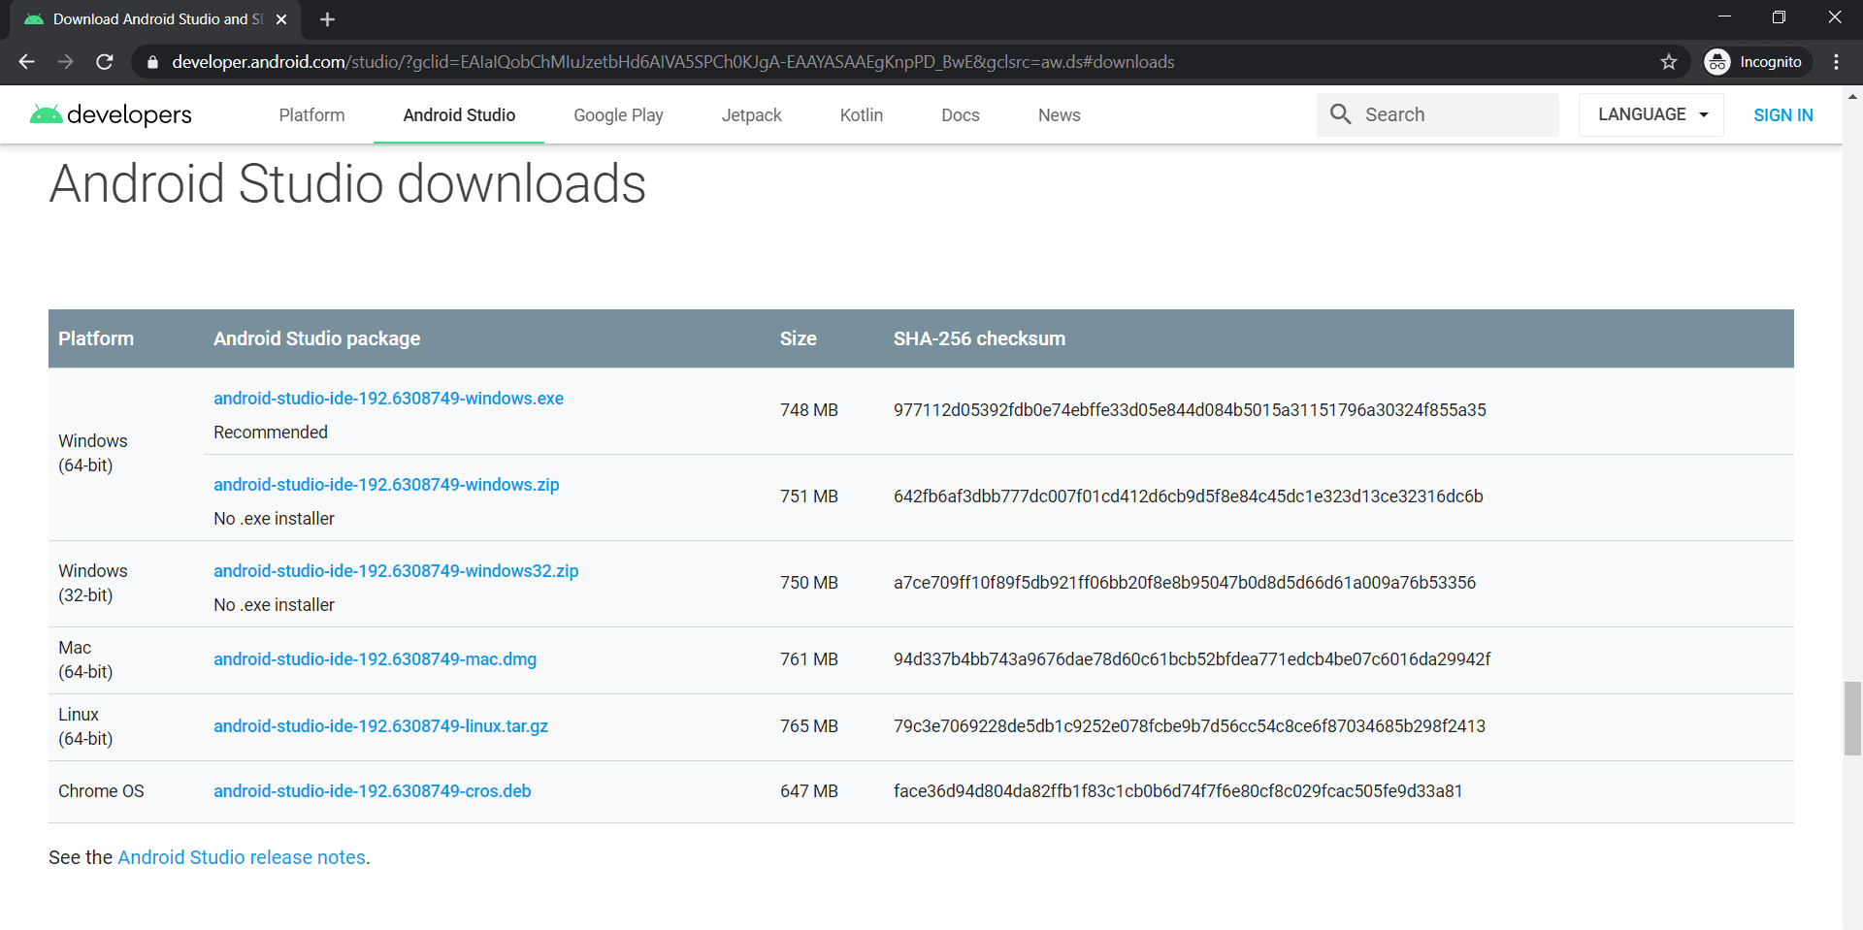Open the Android Studio release notes
Screen dimensions: 1863x930
pos(241,857)
